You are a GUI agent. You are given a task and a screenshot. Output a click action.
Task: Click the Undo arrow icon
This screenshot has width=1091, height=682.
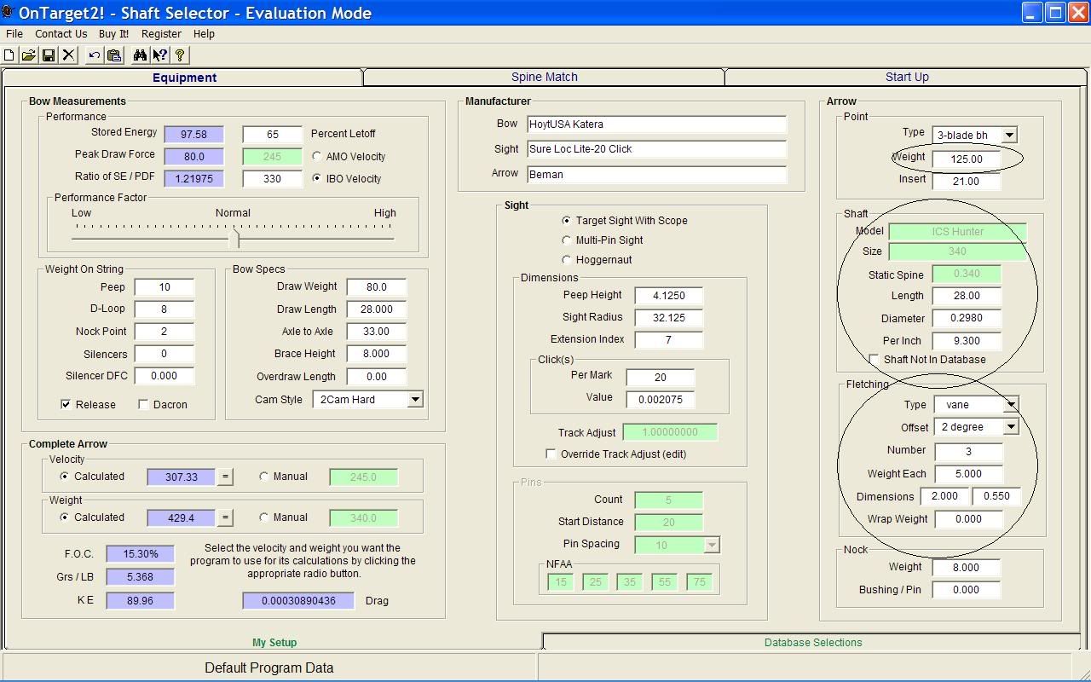pos(94,55)
